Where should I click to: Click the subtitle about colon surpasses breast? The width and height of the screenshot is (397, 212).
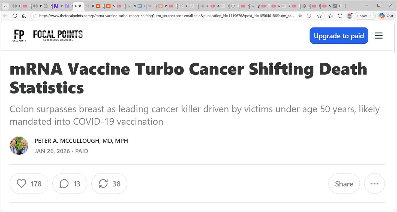pyautogui.click(x=195, y=115)
